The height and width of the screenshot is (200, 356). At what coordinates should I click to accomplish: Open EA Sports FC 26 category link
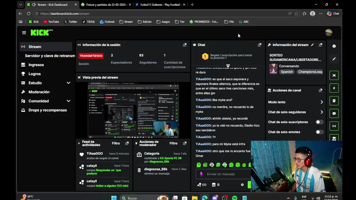pos(171,158)
